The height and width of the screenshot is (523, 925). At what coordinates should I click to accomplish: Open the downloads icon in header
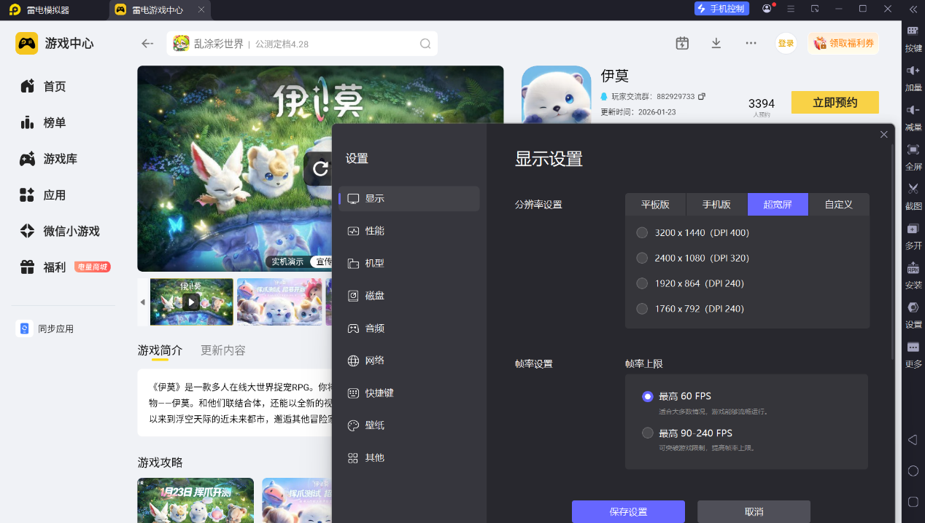point(716,43)
